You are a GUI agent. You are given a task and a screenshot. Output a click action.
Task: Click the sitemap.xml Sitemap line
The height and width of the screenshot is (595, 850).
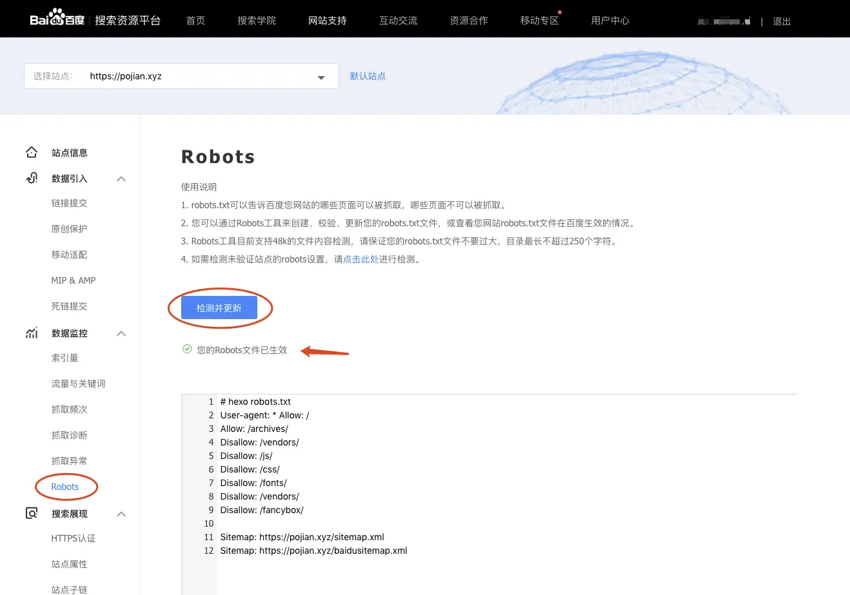302,537
